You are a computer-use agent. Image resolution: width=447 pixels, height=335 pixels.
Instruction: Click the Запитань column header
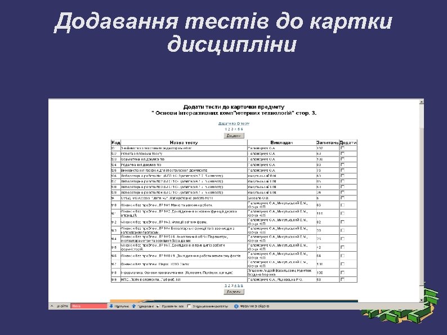pyautogui.click(x=328, y=142)
